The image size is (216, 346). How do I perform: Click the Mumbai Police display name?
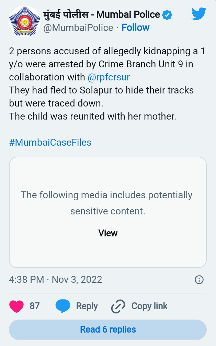[102, 14]
